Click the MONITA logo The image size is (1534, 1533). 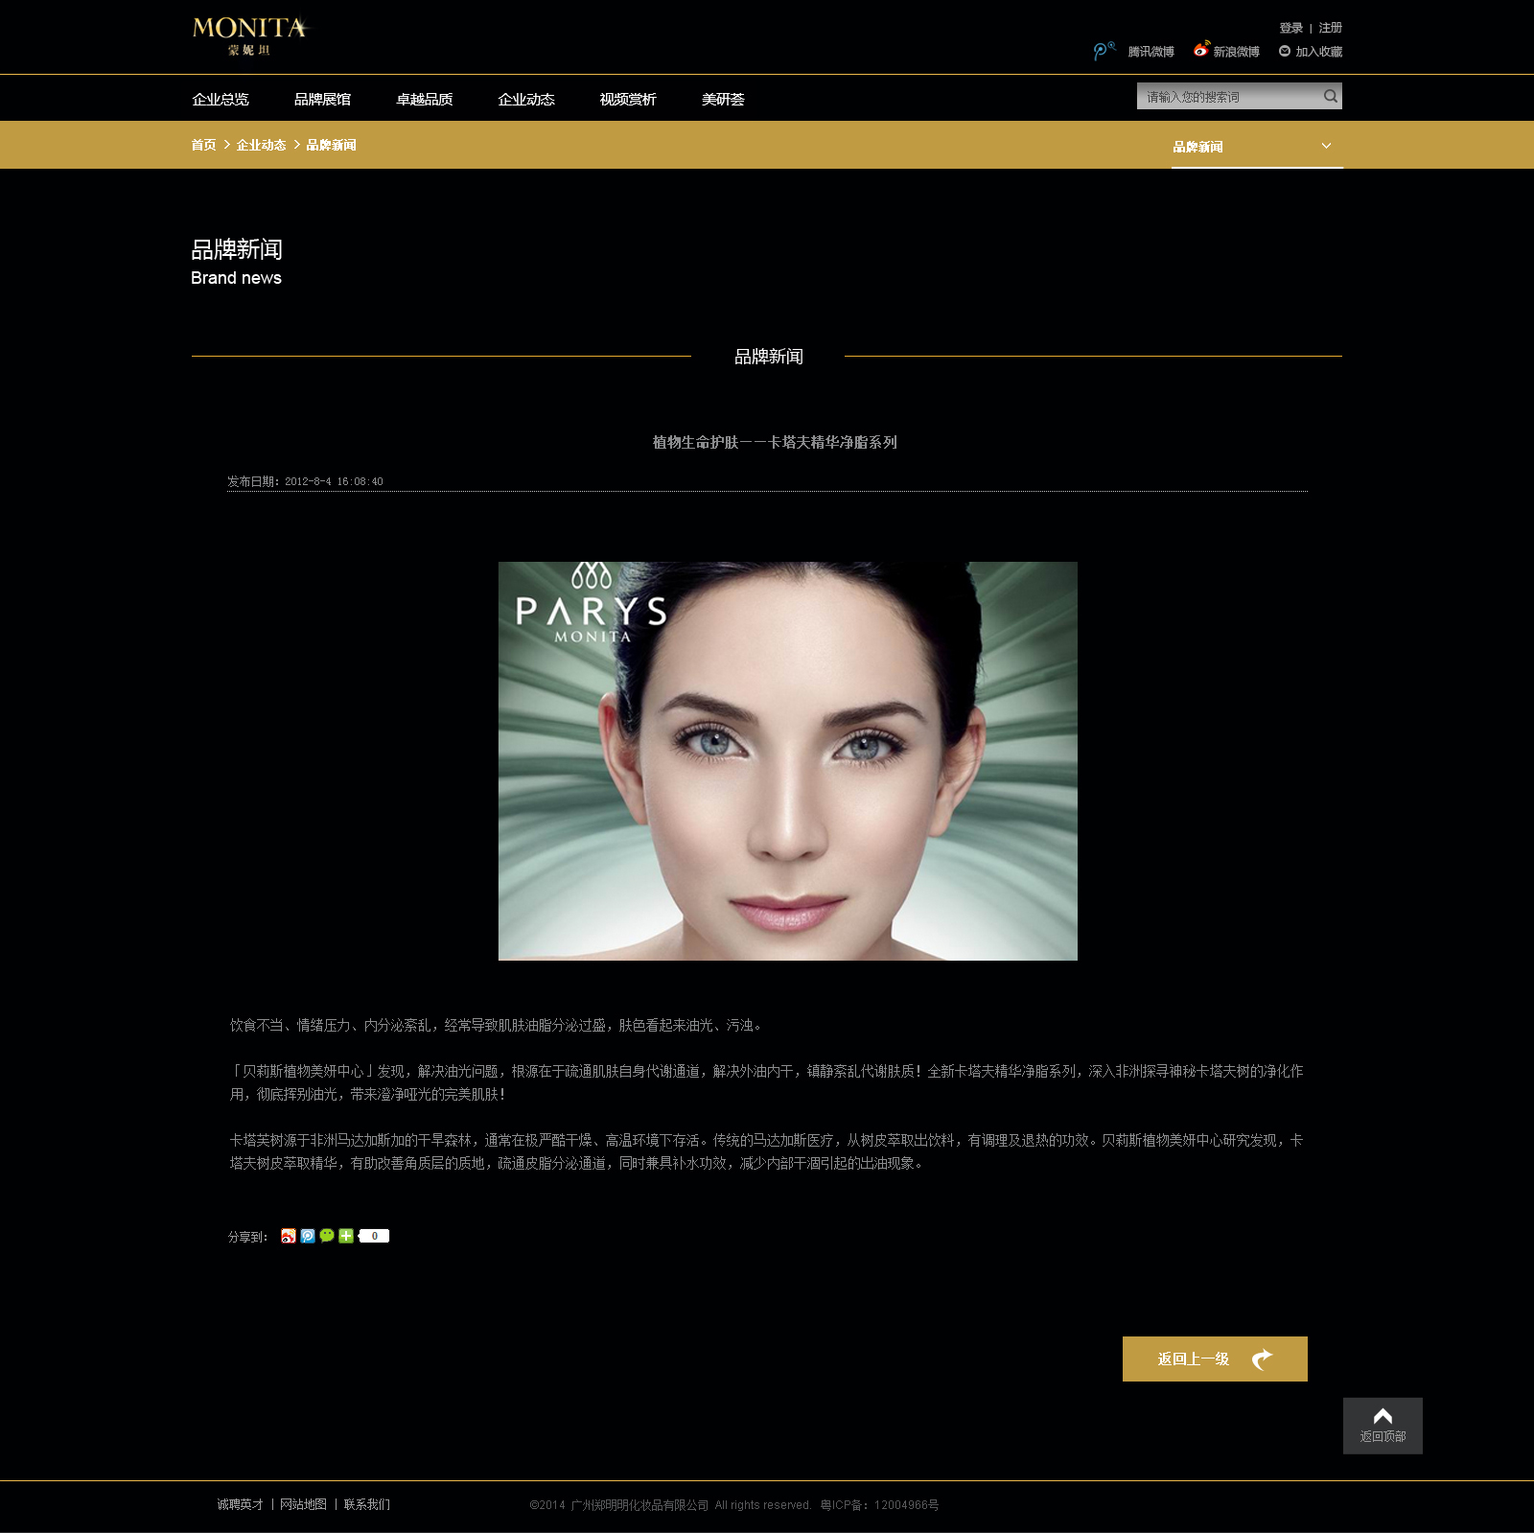point(249,35)
